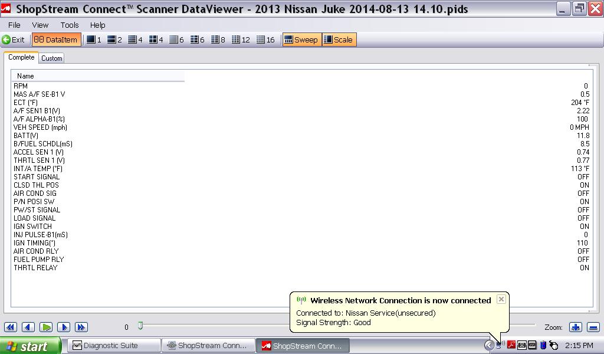The image size is (604, 354).
Task: Select the B/FUEL SCHDL(mS) row
Action: pyautogui.click(x=301, y=144)
